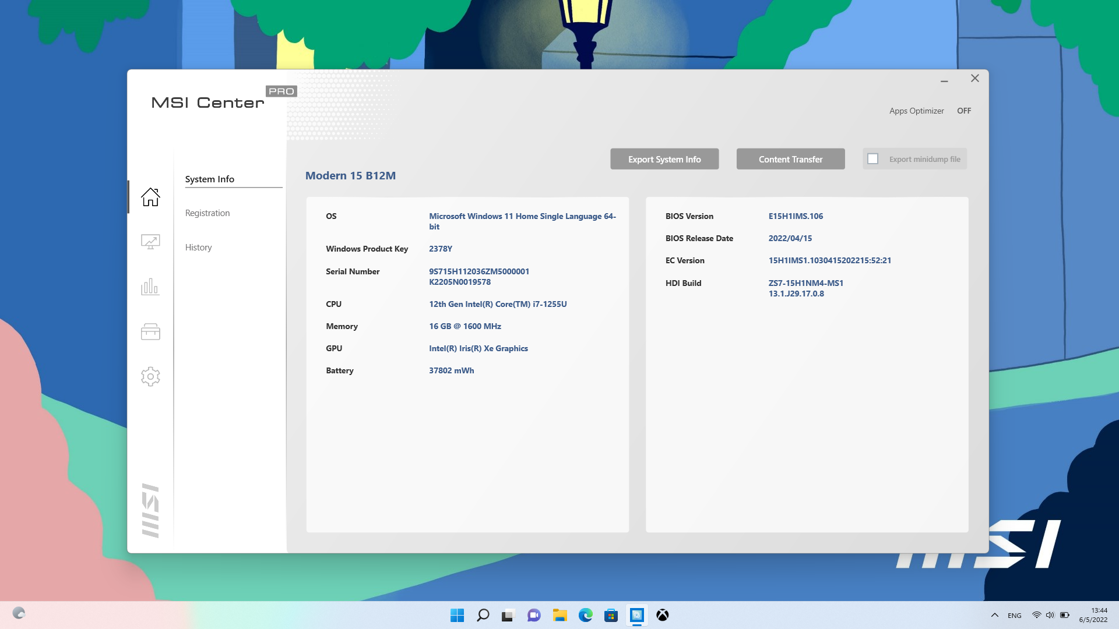This screenshot has width=1119, height=629.
Task: Show hidden system tray icons
Action: [x=994, y=615]
